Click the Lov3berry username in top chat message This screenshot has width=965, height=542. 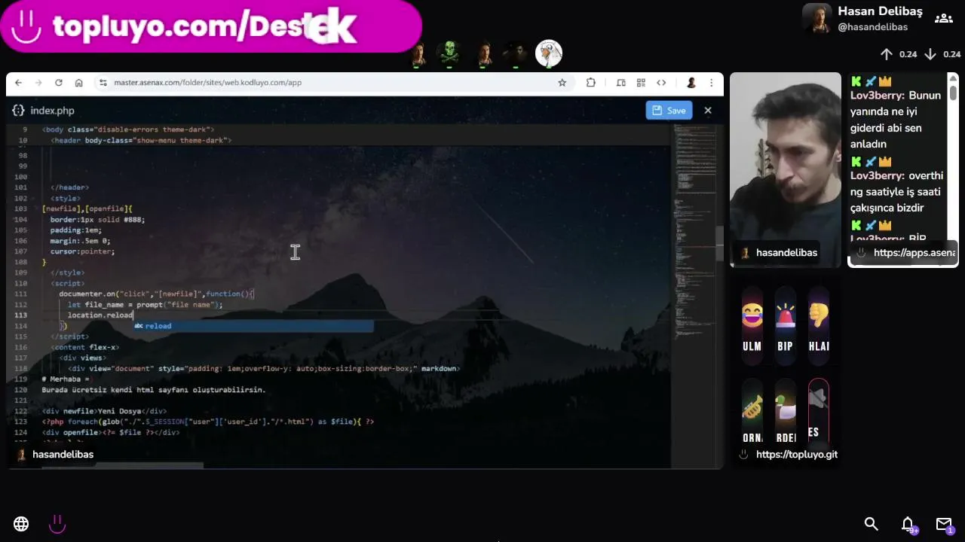pyautogui.click(x=878, y=96)
